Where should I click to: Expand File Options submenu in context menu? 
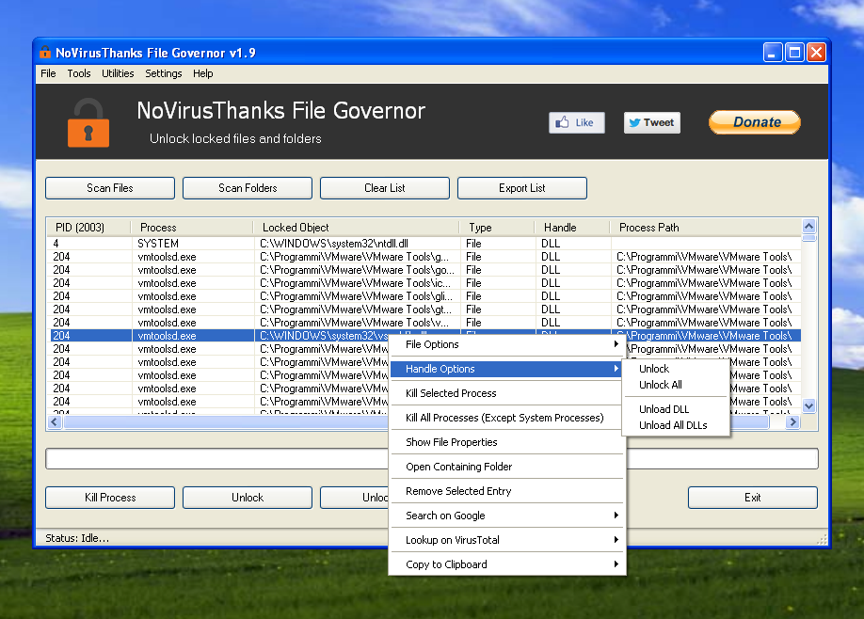507,344
